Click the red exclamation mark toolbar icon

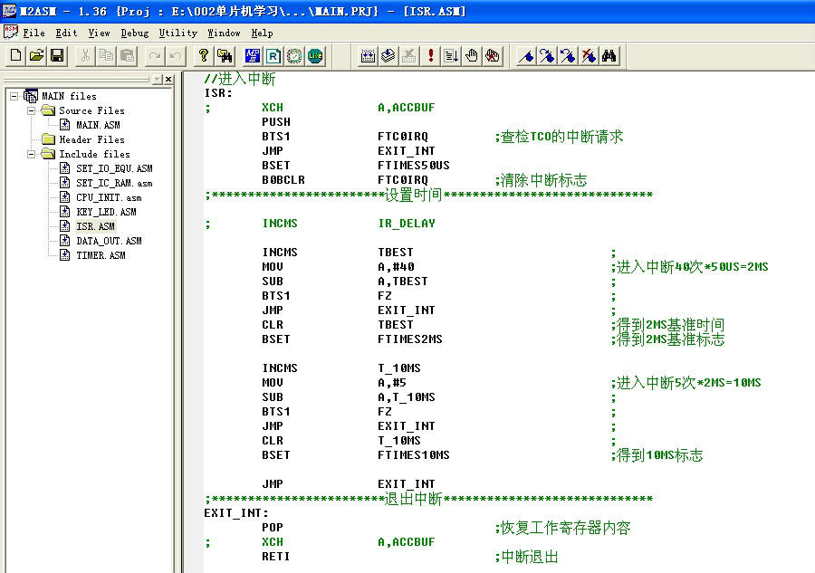tap(431, 56)
